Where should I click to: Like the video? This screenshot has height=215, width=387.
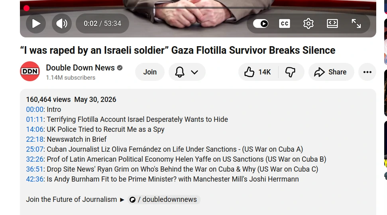(258, 72)
